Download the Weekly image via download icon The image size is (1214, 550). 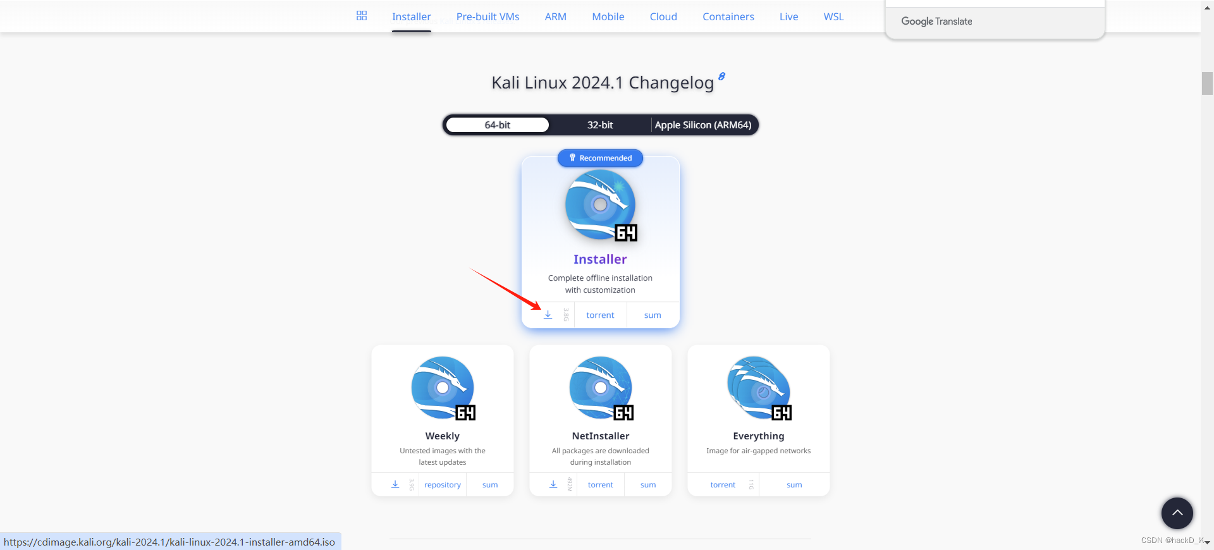(x=395, y=484)
